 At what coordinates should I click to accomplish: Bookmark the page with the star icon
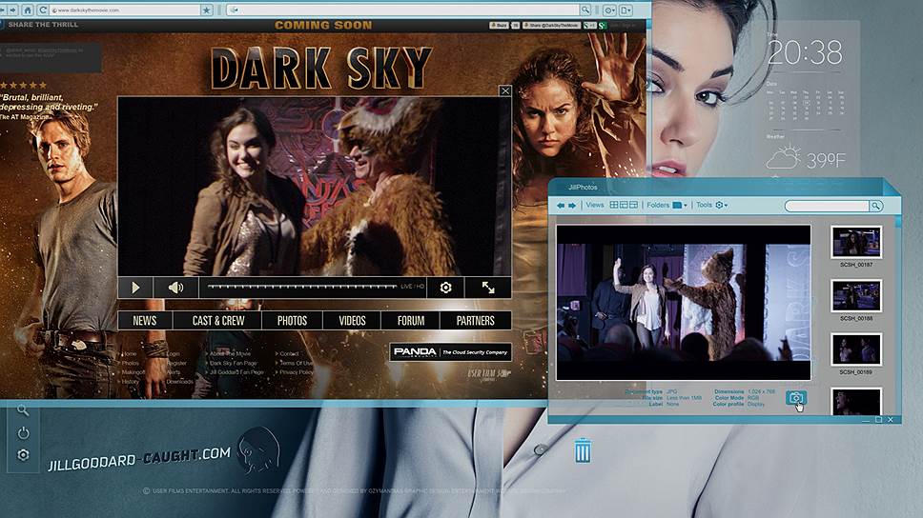point(206,10)
